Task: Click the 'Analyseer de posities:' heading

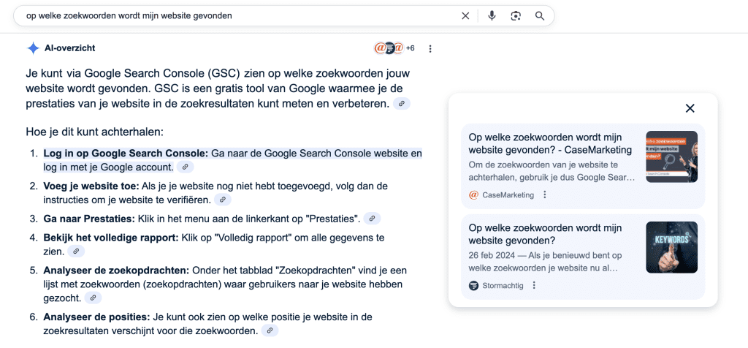Action: click(97, 317)
